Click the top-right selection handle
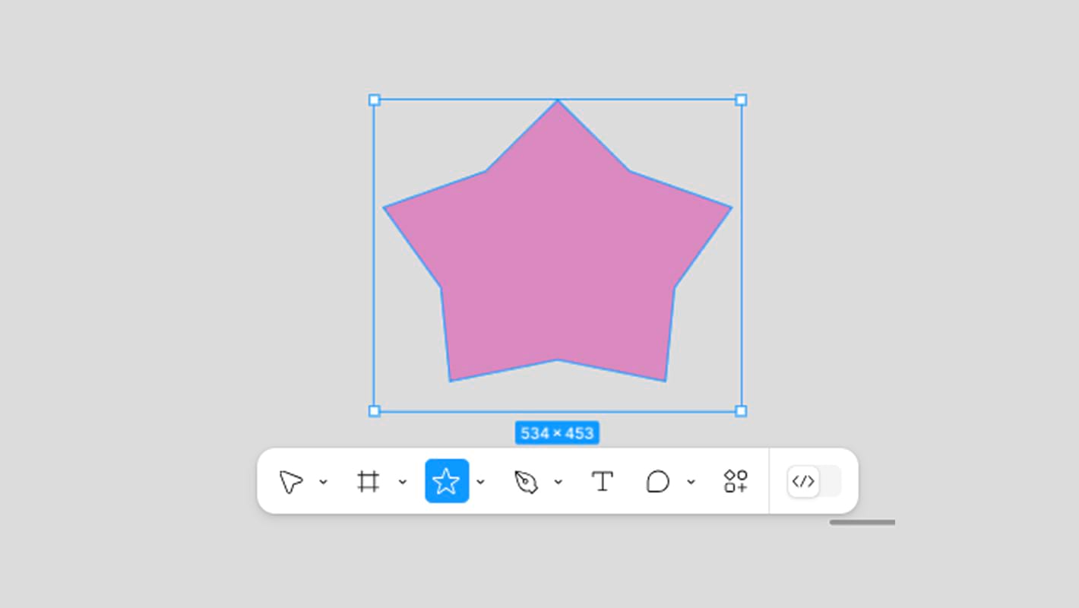Viewport: 1079px width, 608px height. pyautogui.click(x=741, y=100)
